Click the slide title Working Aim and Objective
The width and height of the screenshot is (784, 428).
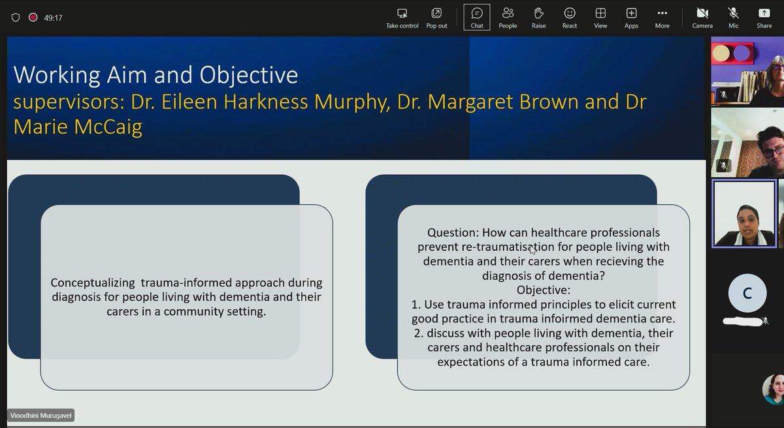click(x=155, y=75)
